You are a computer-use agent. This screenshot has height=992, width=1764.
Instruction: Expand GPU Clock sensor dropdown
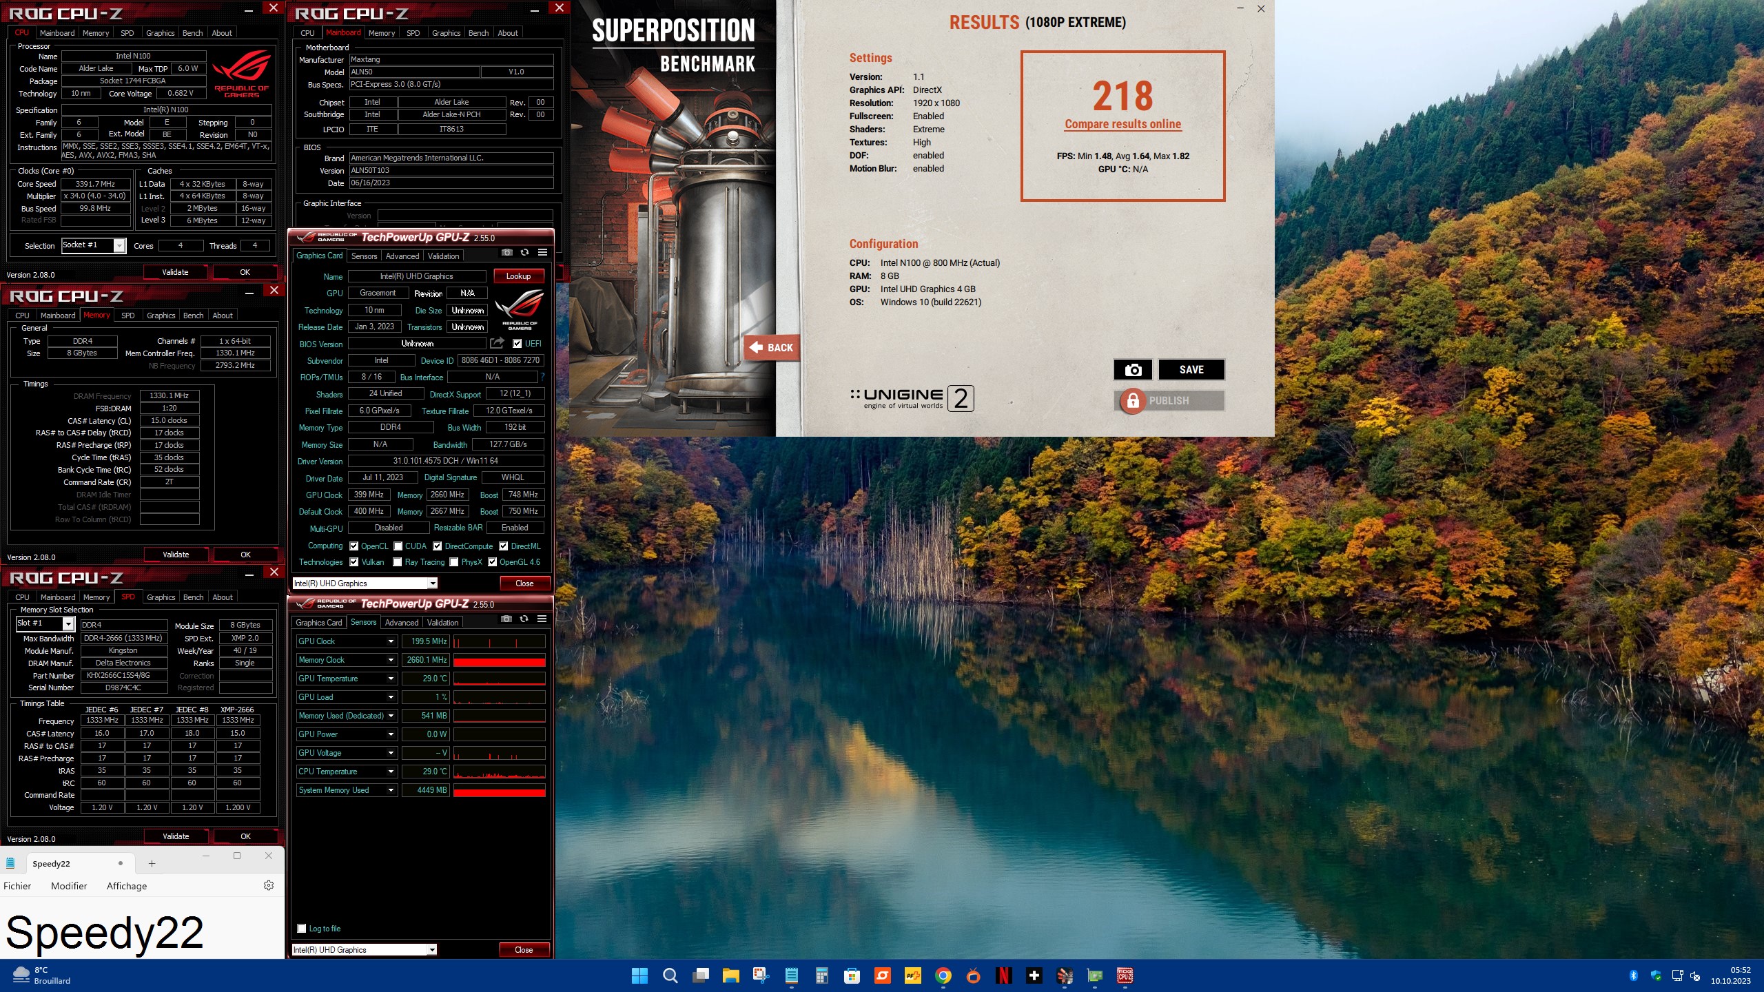391,641
